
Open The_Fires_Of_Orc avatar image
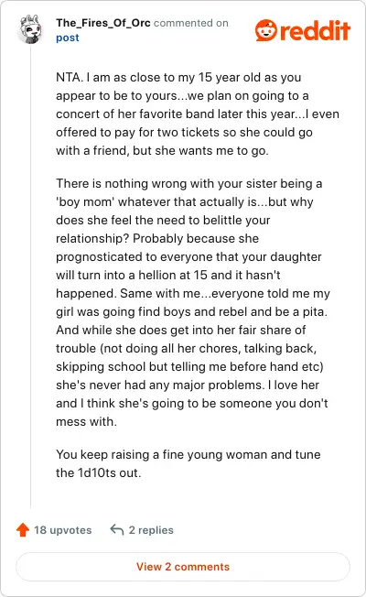click(30, 29)
